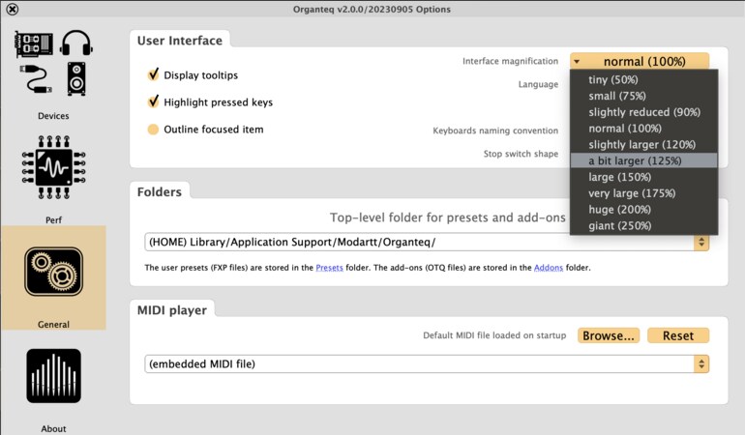This screenshot has height=435, width=745.
Task: Click the Language label
Action: (x=538, y=84)
